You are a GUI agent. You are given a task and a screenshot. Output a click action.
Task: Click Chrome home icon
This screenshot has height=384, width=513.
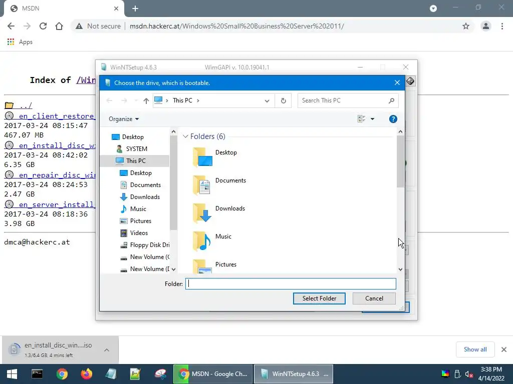pyautogui.click(x=59, y=26)
